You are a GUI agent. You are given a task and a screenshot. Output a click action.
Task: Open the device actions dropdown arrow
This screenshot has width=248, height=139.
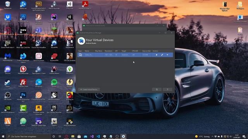coord(167,55)
